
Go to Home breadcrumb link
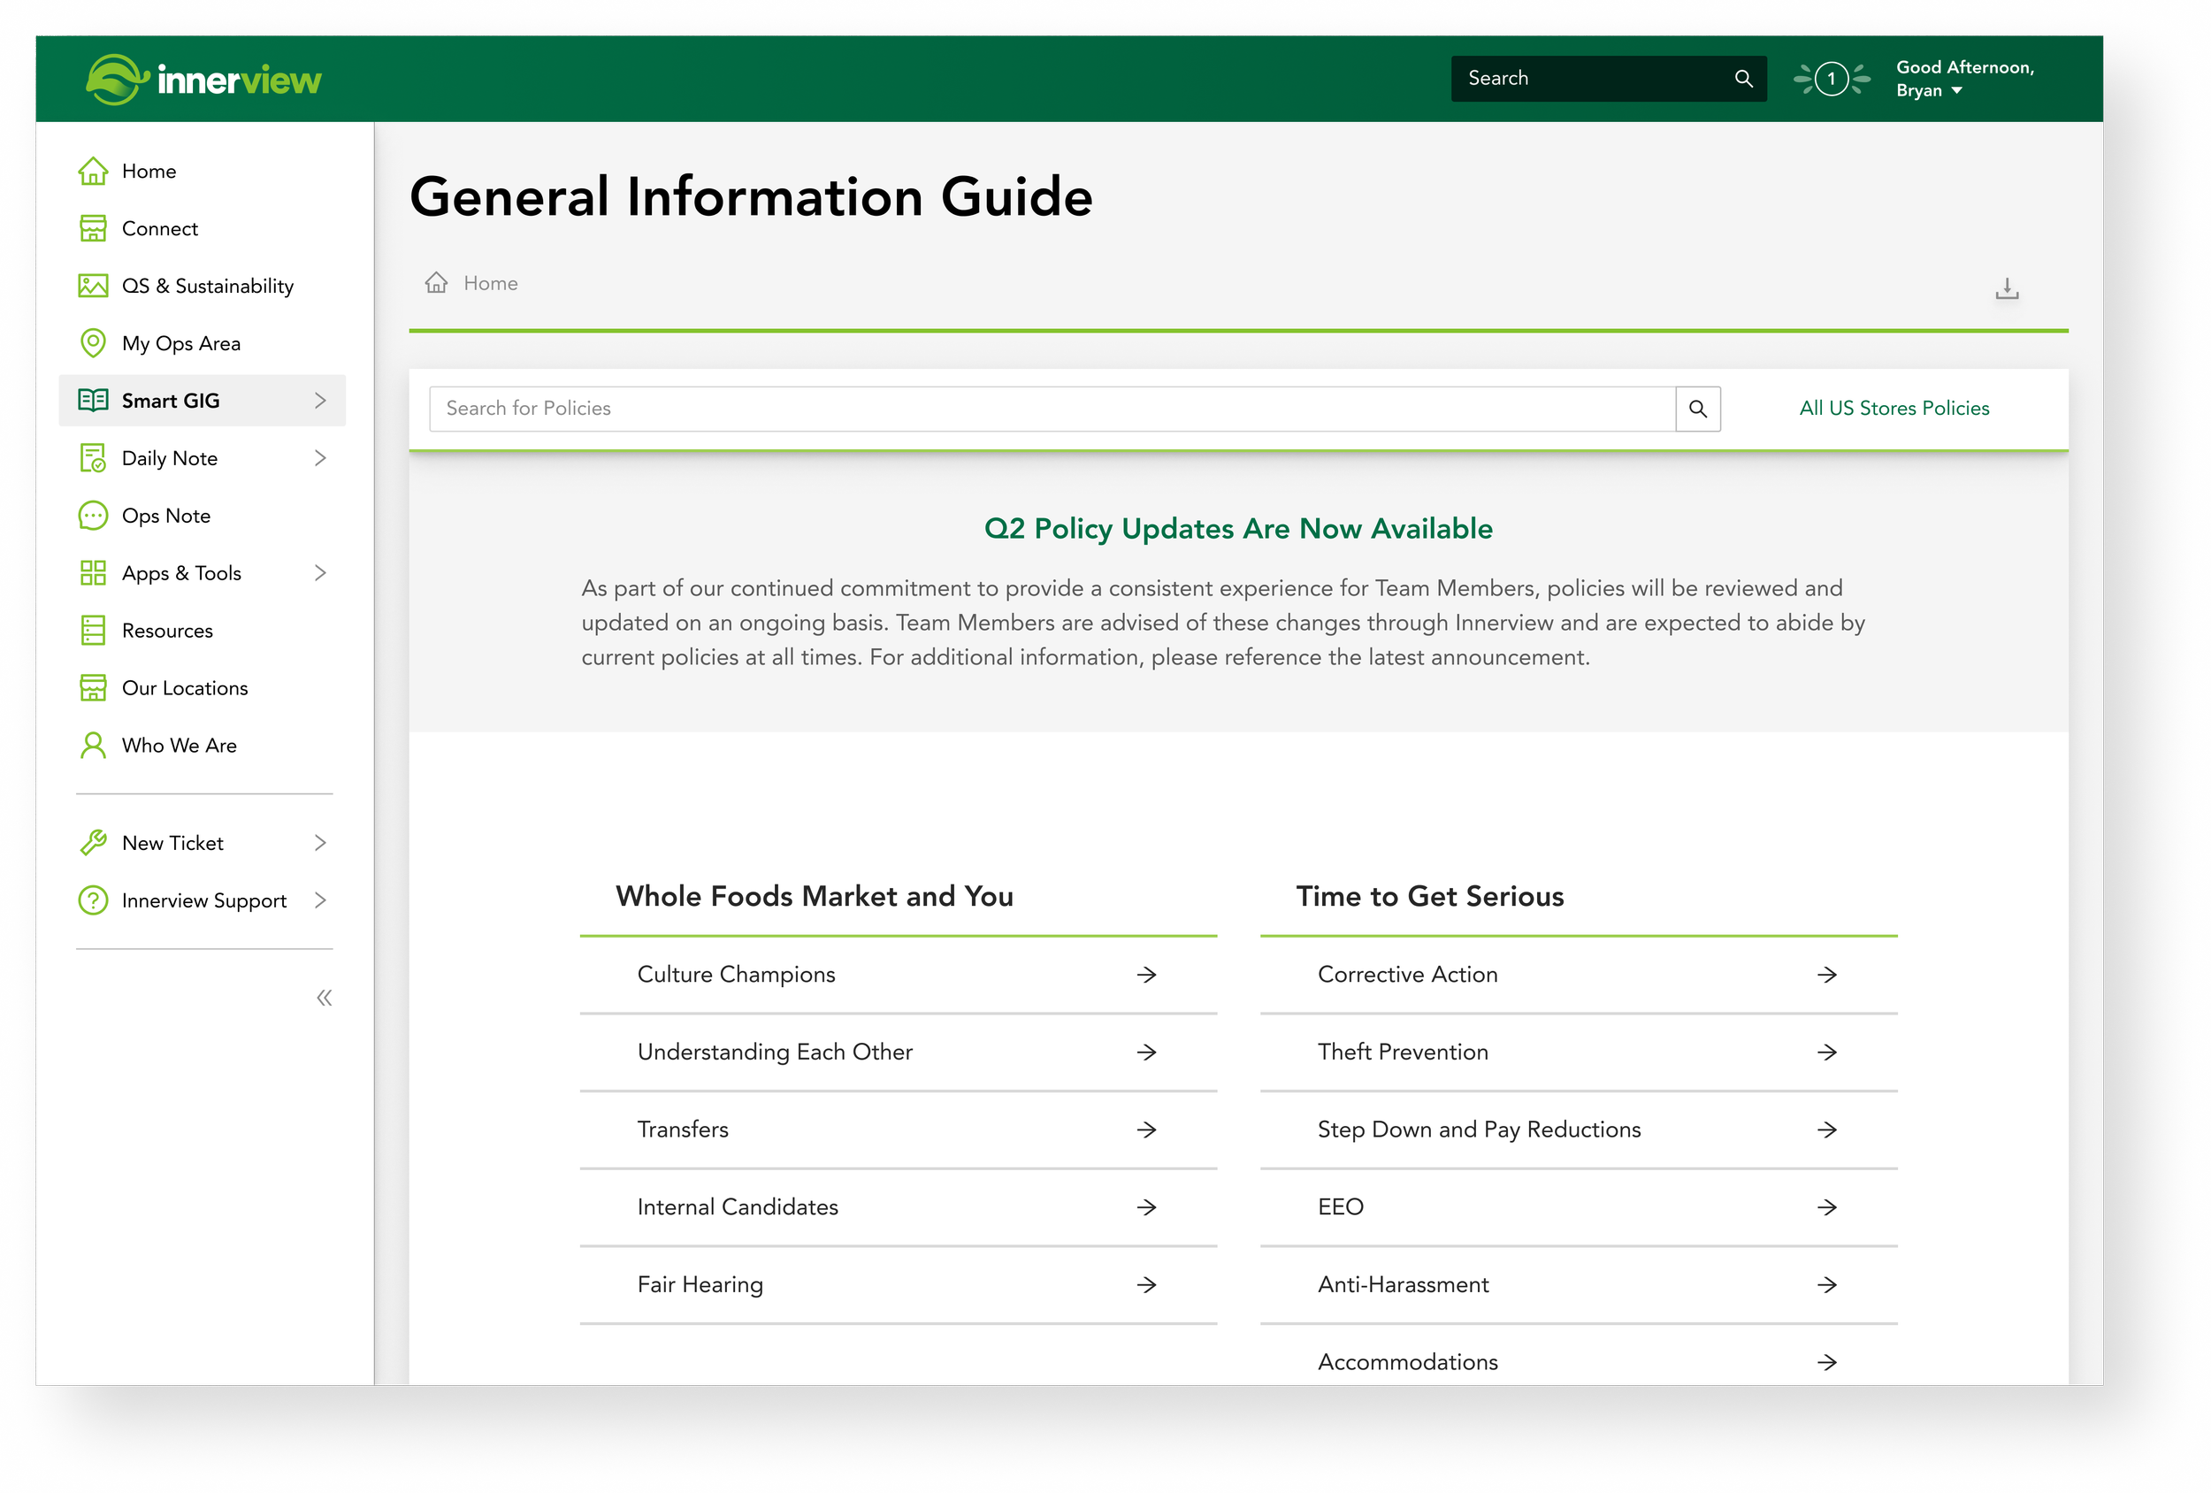point(491,284)
